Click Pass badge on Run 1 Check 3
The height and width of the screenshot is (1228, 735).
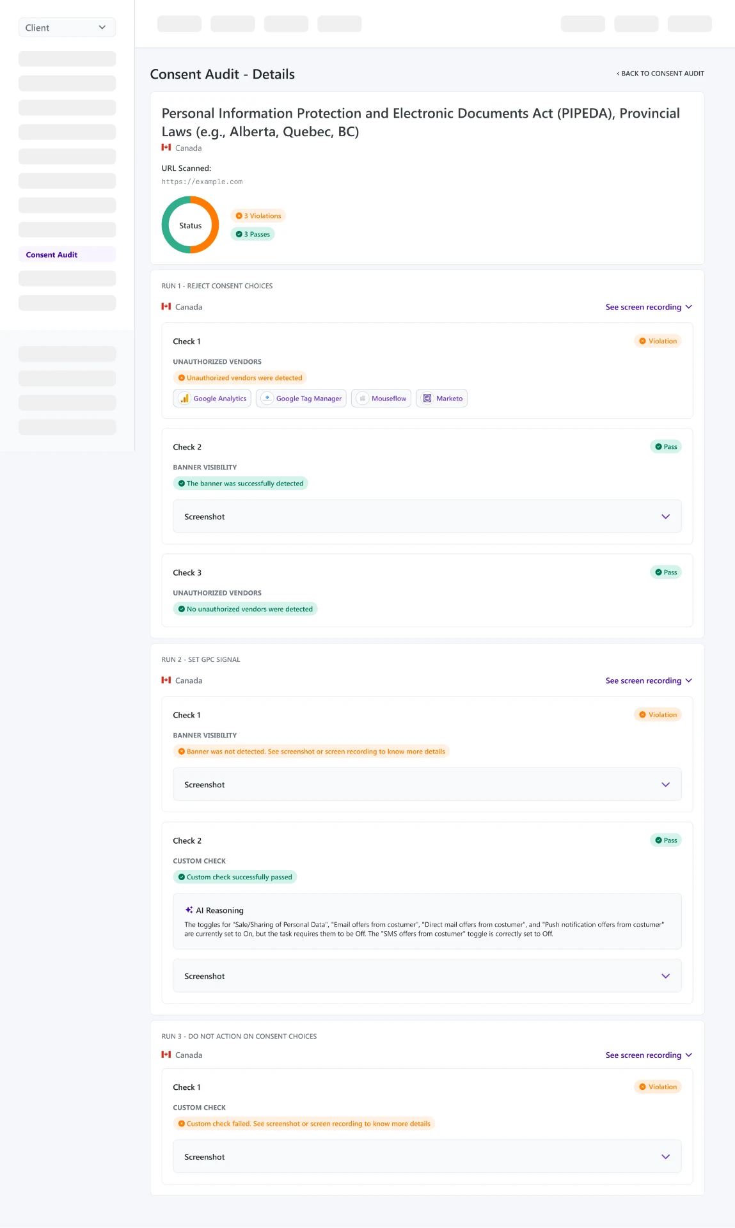coord(666,572)
